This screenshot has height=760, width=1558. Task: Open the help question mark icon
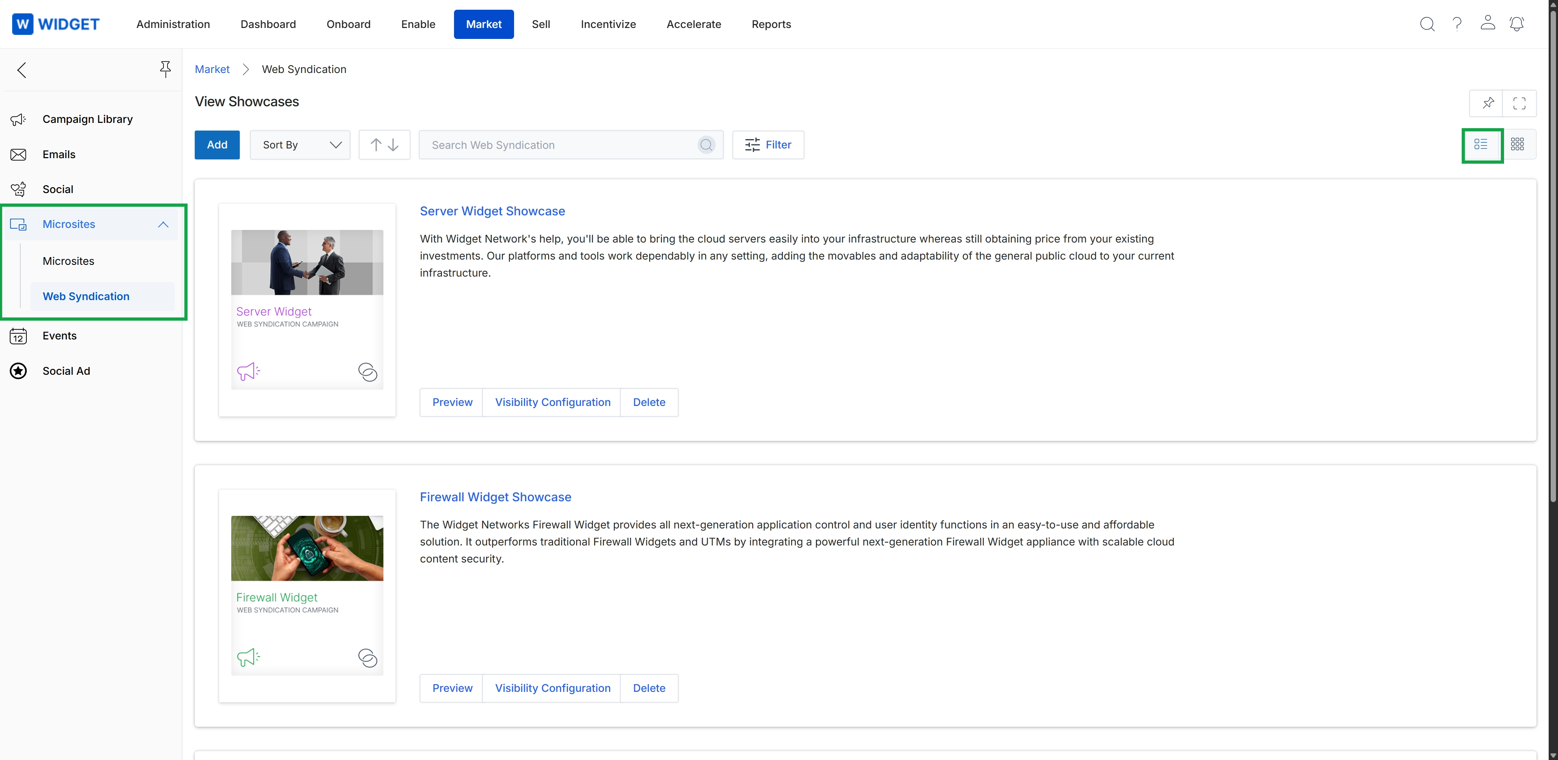click(x=1457, y=24)
